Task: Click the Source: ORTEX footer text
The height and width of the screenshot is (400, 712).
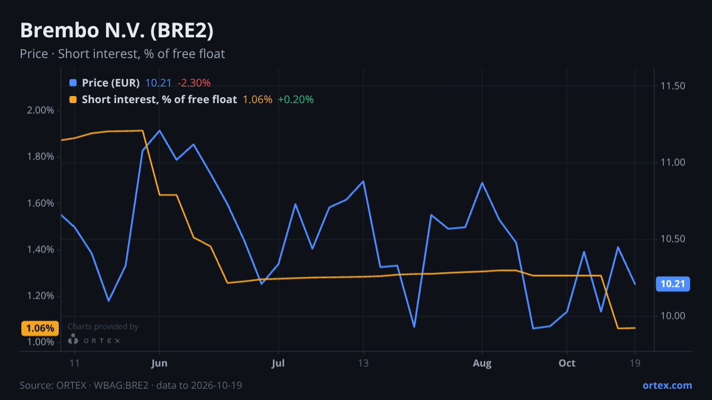Action: 131,385
